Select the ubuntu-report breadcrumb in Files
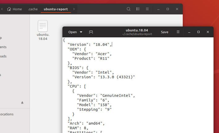 point(56,9)
